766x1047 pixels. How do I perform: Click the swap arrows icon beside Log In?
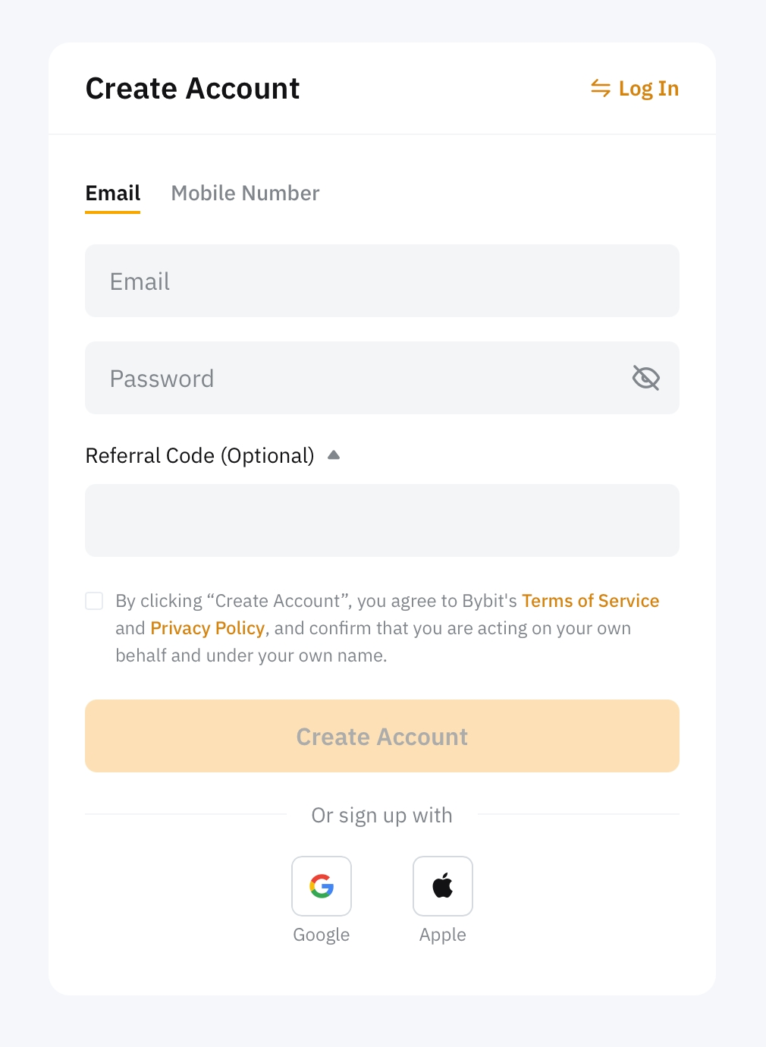coord(601,89)
